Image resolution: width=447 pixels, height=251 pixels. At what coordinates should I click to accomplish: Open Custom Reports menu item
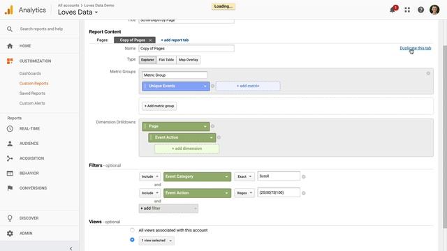click(x=34, y=84)
